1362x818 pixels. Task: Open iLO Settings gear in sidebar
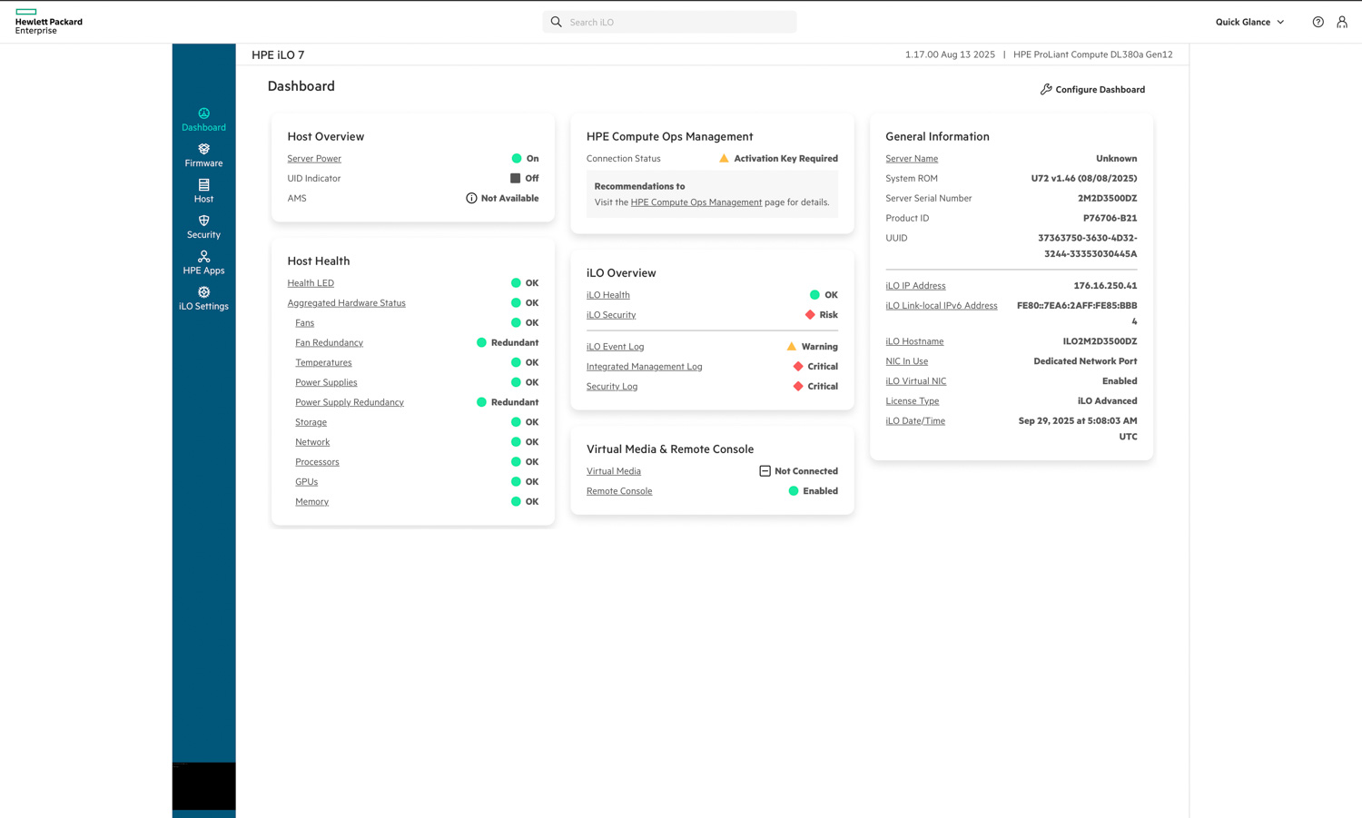tap(203, 299)
